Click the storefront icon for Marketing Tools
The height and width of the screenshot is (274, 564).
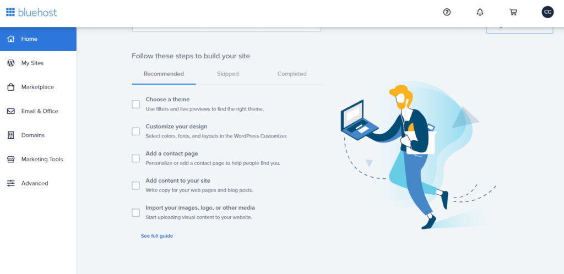[x=11, y=159]
